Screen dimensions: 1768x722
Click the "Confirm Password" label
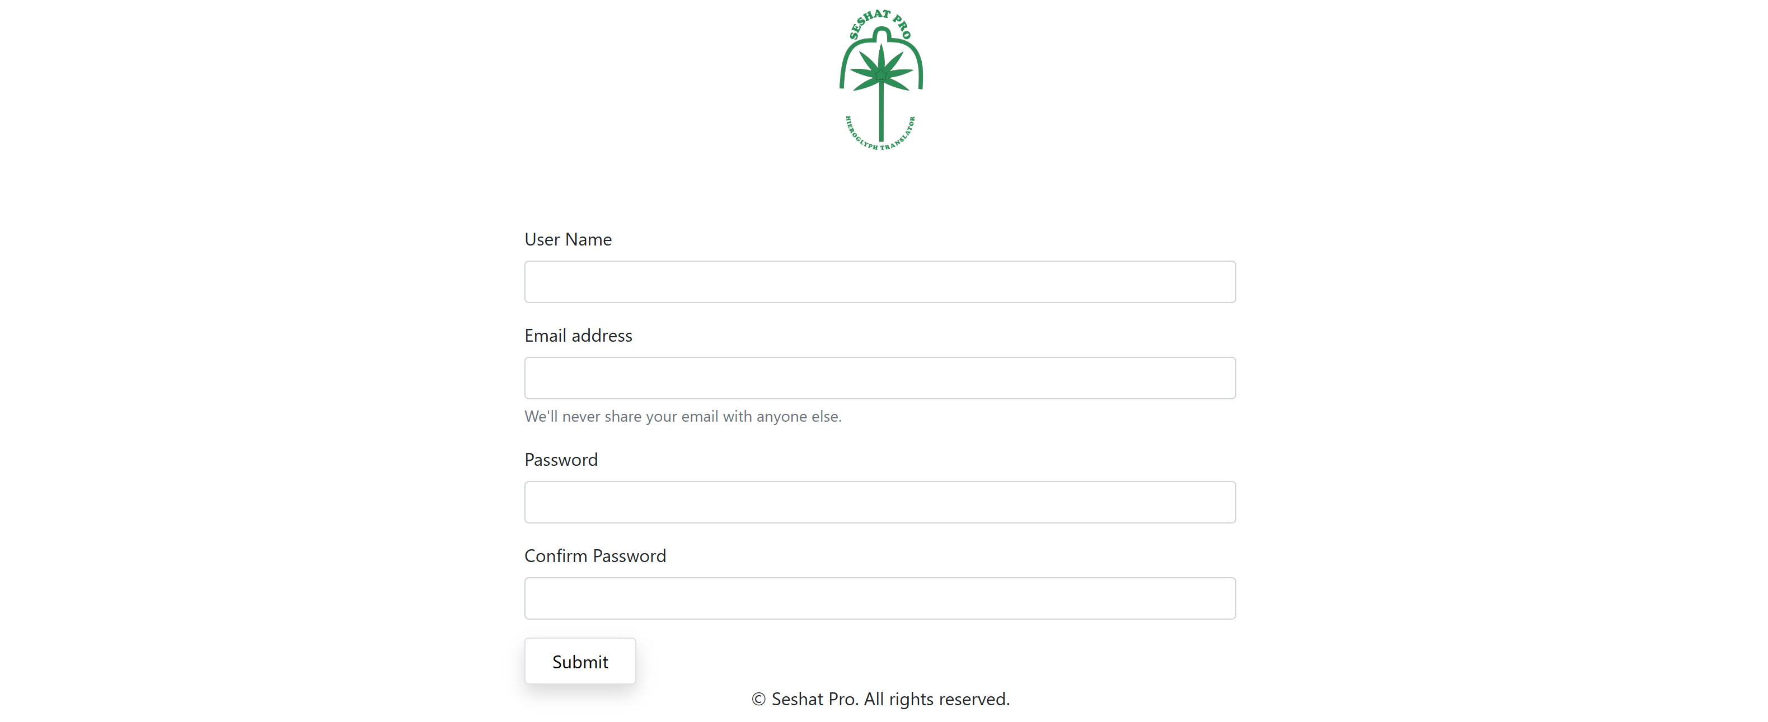pyautogui.click(x=595, y=555)
